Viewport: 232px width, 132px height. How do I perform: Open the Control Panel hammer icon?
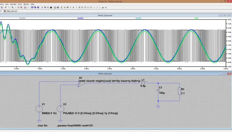click(2, 7)
